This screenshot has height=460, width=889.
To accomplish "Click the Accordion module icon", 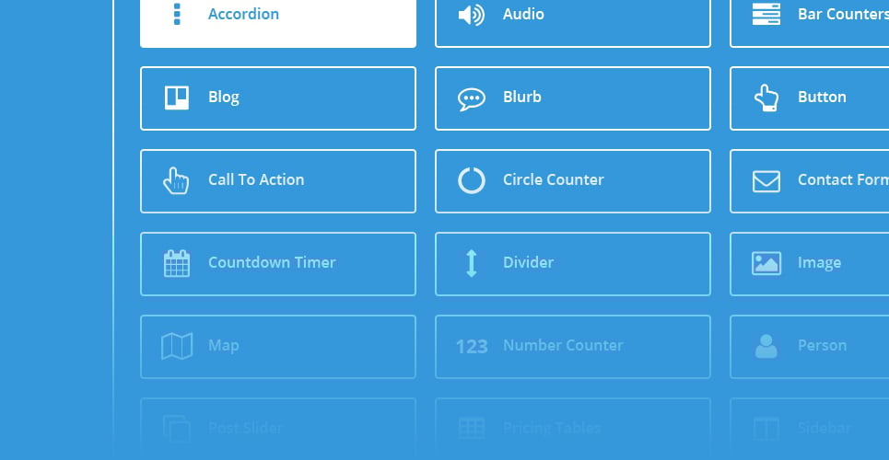I will pyautogui.click(x=177, y=14).
